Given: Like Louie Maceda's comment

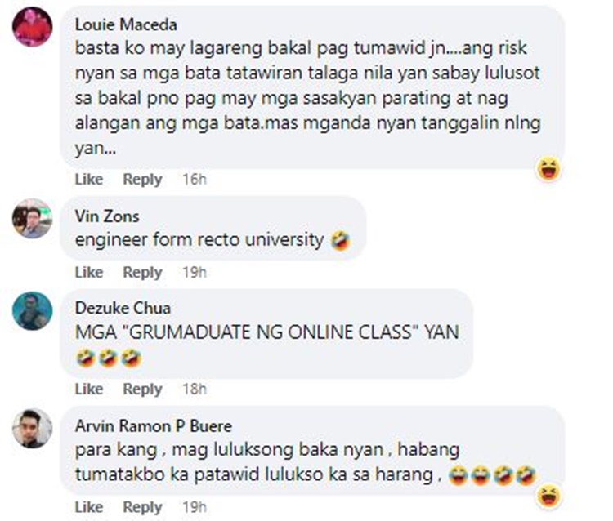Looking at the screenshot, I should tap(89, 180).
